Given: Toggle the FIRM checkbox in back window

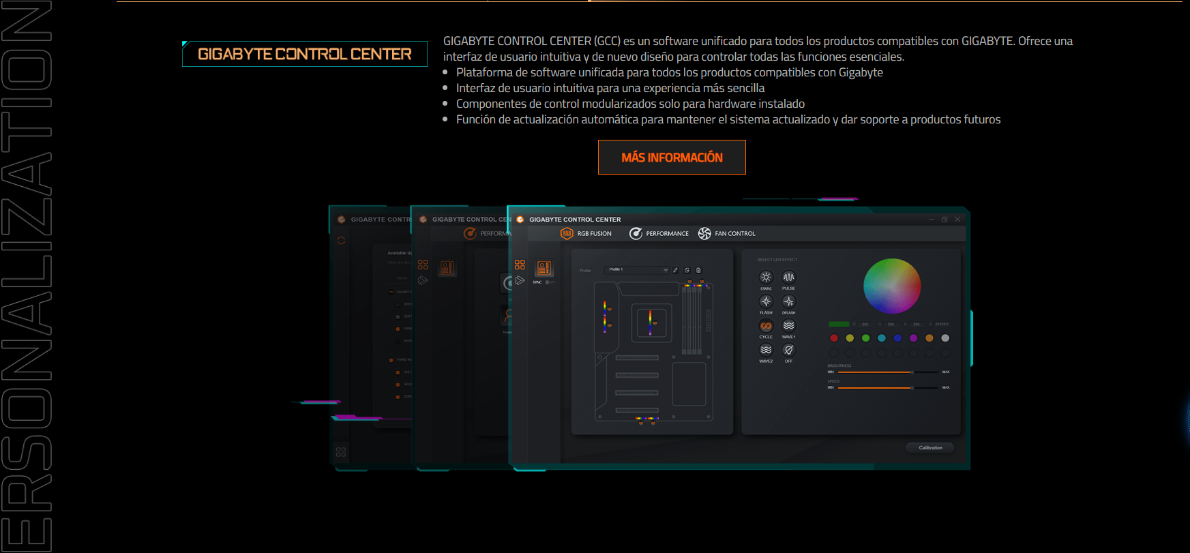Looking at the screenshot, I should (x=398, y=329).
